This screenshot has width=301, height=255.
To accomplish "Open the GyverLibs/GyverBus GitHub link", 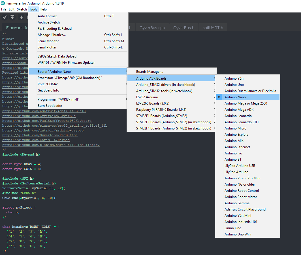I will pos(39,116).
